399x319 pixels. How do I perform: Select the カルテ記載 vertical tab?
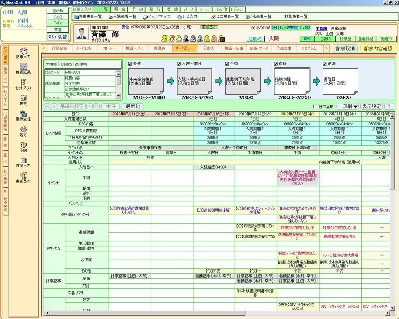(x=5, y=76)
